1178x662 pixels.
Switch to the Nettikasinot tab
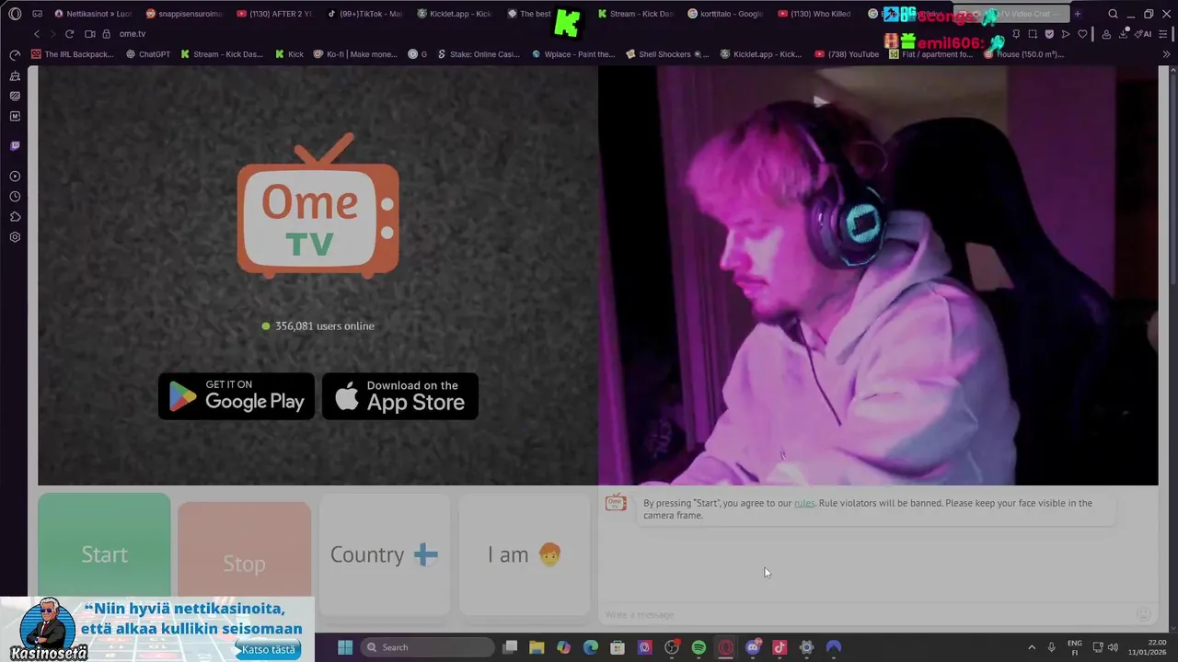pyautogui.click(x=94, y=14)
